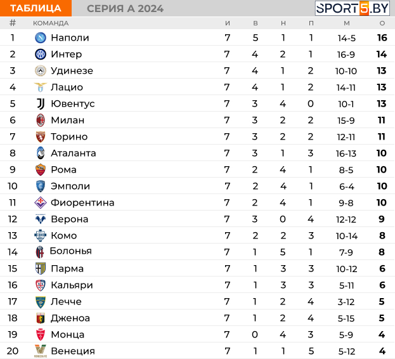Click the points column header О
The height and width of the screenshot is (359, 395).
pyautogui.click(x=382, y=23)
